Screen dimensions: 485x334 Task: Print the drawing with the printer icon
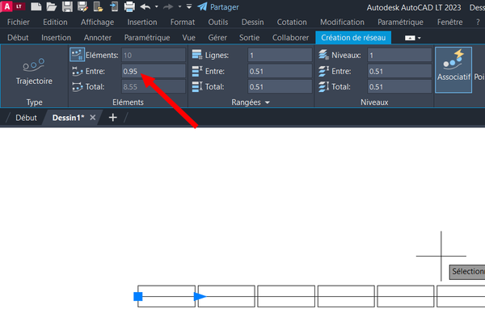[129, 6]
